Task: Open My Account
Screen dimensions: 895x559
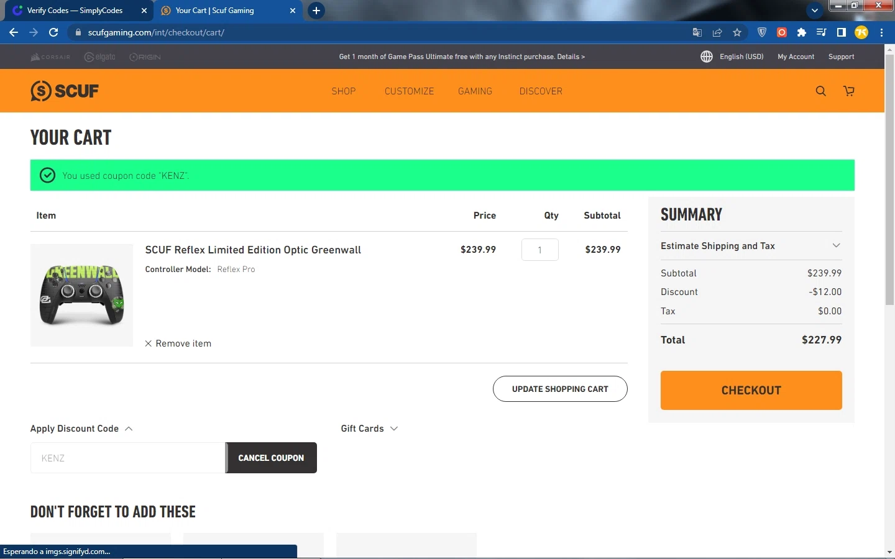Action: (x=796, y=57)
